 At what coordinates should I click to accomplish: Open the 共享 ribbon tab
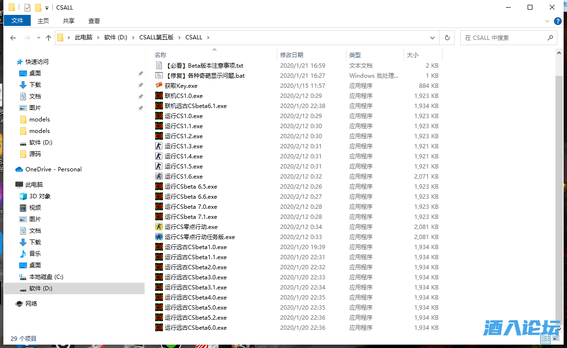(68, 21)
